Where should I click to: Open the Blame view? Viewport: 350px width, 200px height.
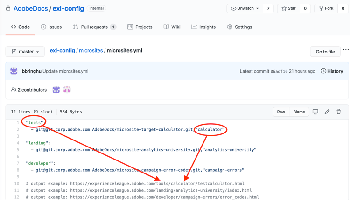point(299,112)
